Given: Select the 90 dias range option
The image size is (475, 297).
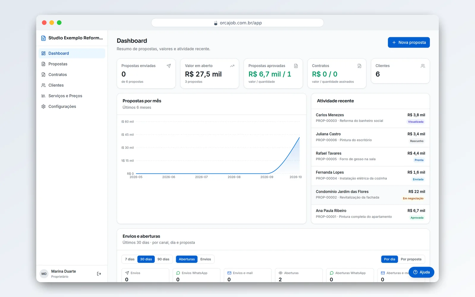Looking at the screenshot, I should tap(163, 259).
